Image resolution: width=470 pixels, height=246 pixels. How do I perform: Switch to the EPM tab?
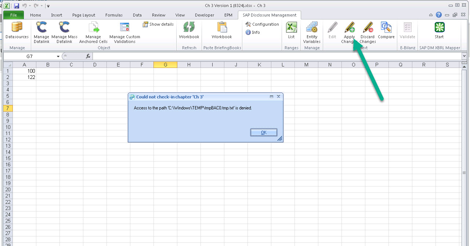[x=228, y=15]
